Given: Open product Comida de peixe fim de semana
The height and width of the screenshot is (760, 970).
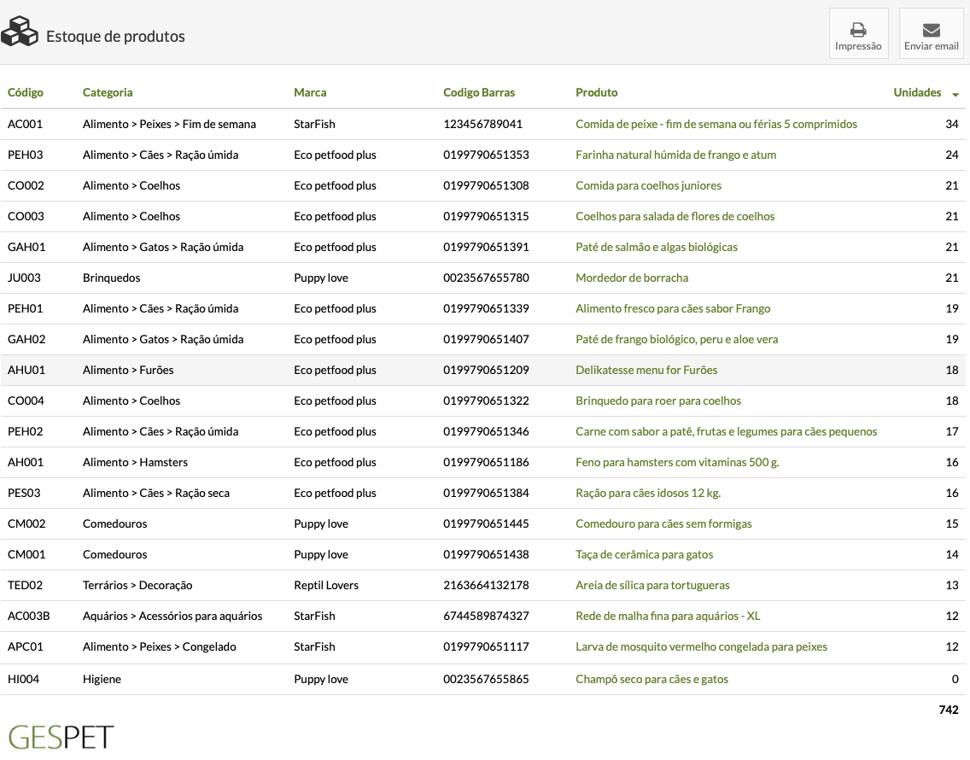Looking at the screenshot, I should [716, 124].
